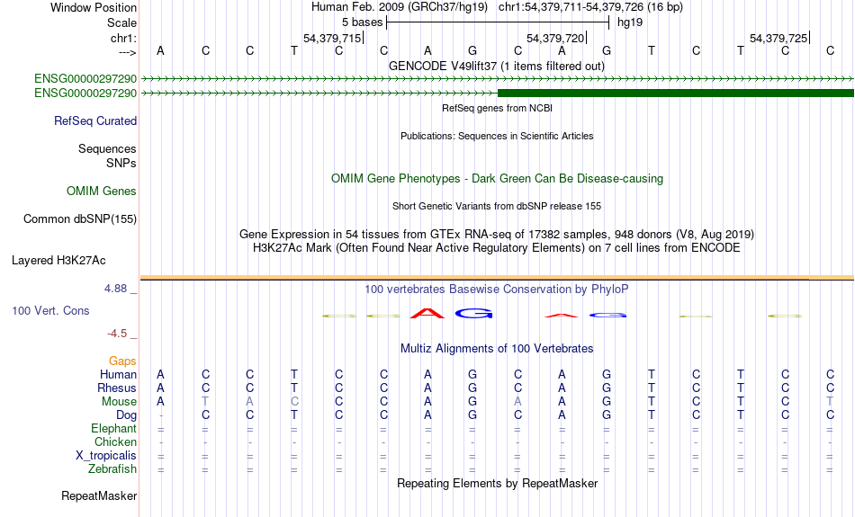Screen dimensions: 855x517
Task: Click the '-4.5' PhyloP lower limit value
Action: [x=117, y=334]
